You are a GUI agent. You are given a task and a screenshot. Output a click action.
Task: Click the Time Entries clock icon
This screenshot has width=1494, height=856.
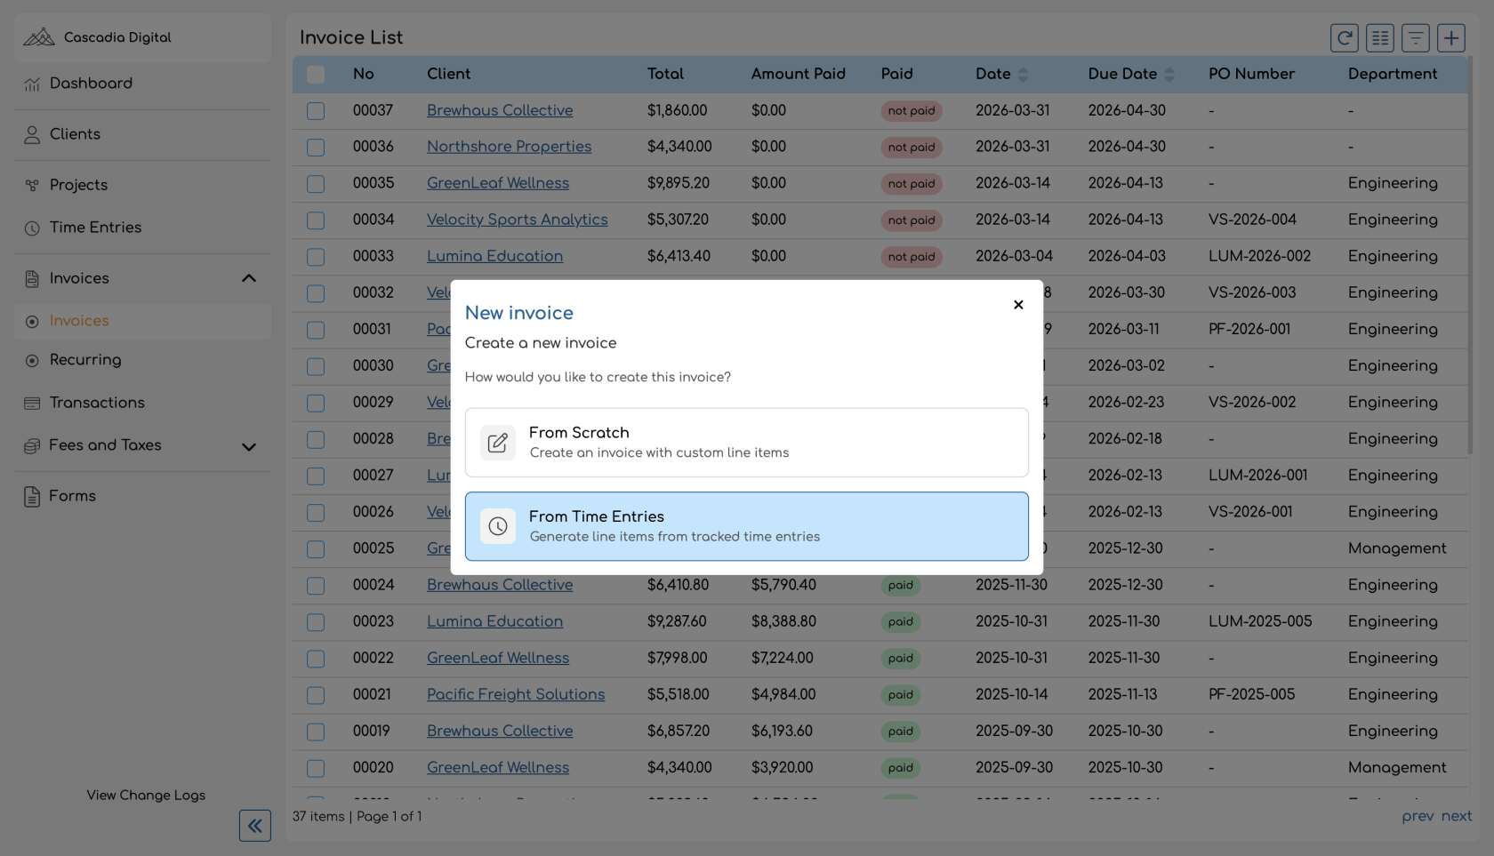tap(32, 228)
